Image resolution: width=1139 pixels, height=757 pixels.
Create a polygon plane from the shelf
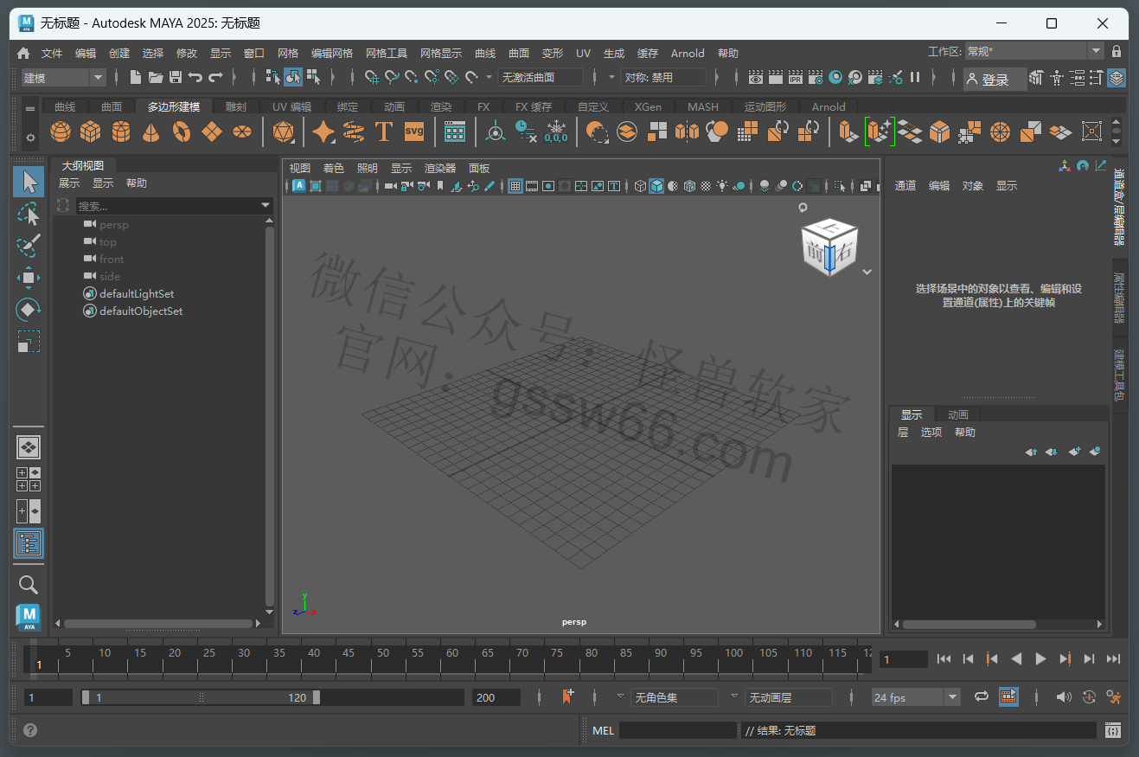(212, 132)
